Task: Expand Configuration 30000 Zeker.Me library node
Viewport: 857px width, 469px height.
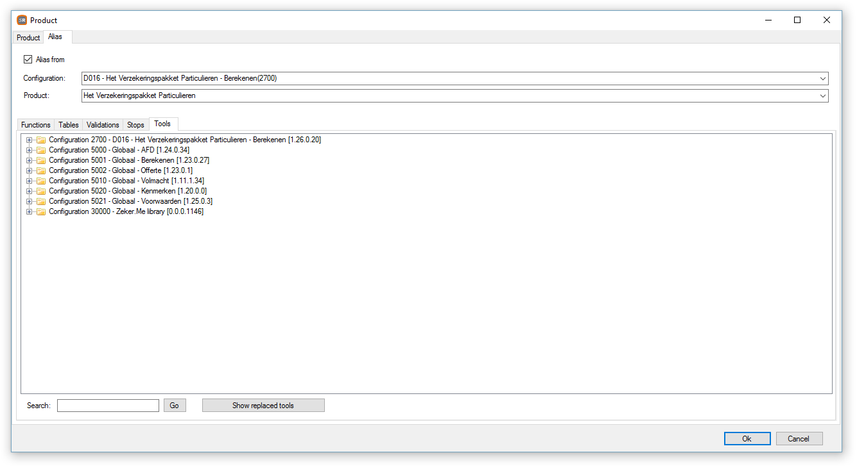Action: pos(29,211)
